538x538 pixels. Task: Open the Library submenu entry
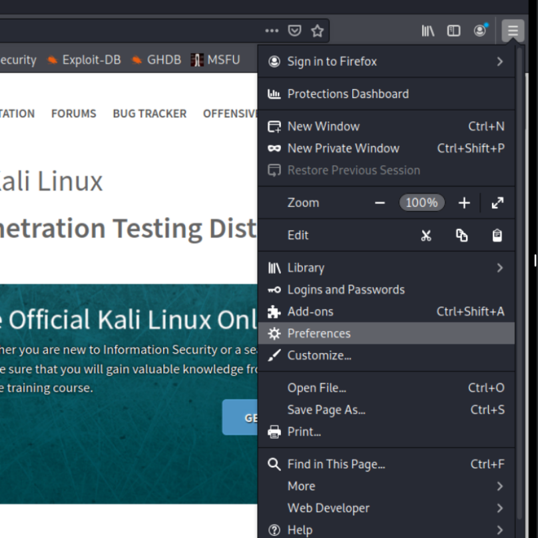click(386, 268)
